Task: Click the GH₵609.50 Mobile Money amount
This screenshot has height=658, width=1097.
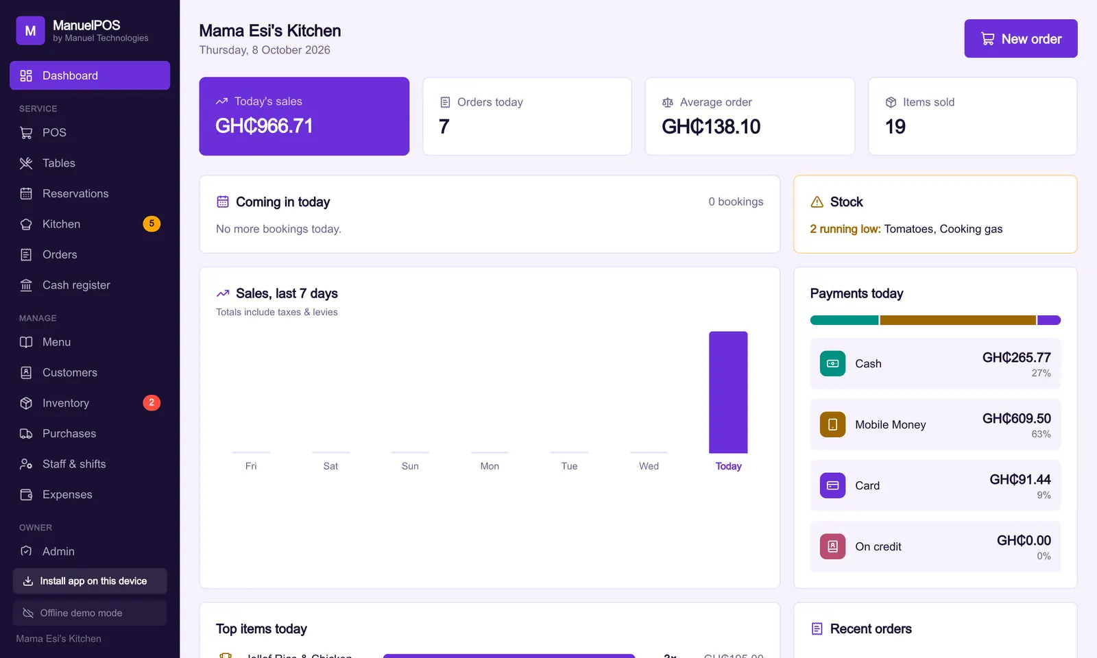Action: pos(1016,419)
